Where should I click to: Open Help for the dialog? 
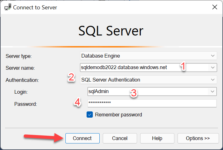[157, 138]
